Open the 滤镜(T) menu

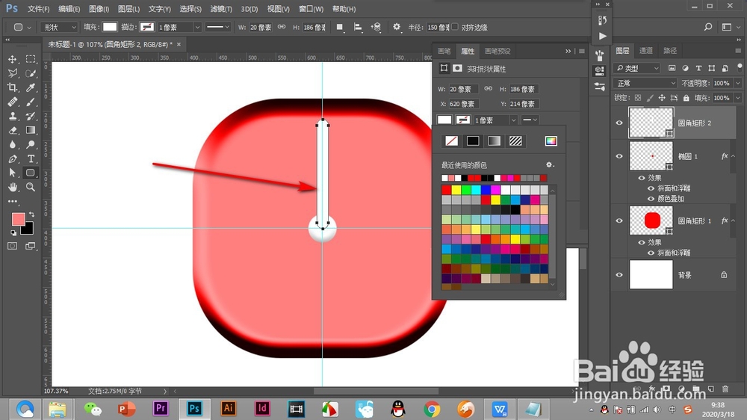(x=221, y=9)
